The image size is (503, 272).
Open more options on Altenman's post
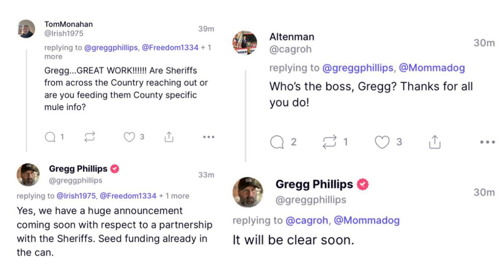(x=487, y=142)
